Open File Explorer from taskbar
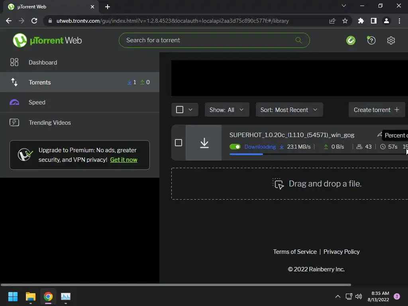This screenshot has height=306, width=408. point(30,296)
